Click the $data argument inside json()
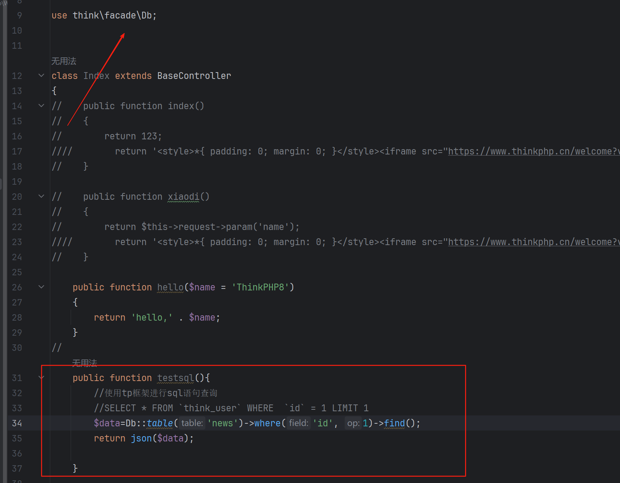Image resolution: width=620 pixels, height=483 pixels. (x=170, y=438)
